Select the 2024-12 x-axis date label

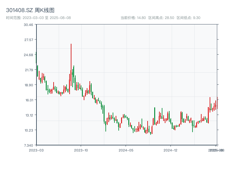[171, 150]
